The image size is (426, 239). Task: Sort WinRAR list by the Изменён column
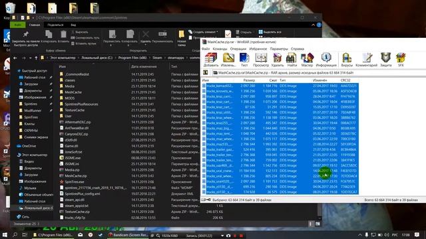click(319, 80)
